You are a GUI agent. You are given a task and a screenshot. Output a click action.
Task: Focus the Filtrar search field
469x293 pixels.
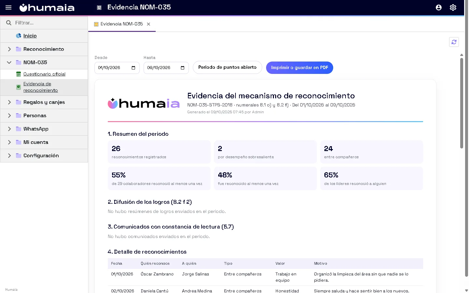44,23
